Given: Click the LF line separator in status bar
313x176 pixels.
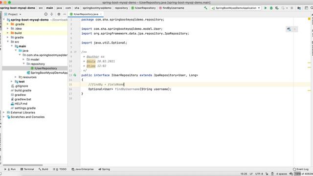Looking at the screenshot, I should coord(251,174).
